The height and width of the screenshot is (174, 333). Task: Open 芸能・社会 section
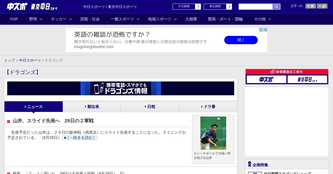coord(90,19)
